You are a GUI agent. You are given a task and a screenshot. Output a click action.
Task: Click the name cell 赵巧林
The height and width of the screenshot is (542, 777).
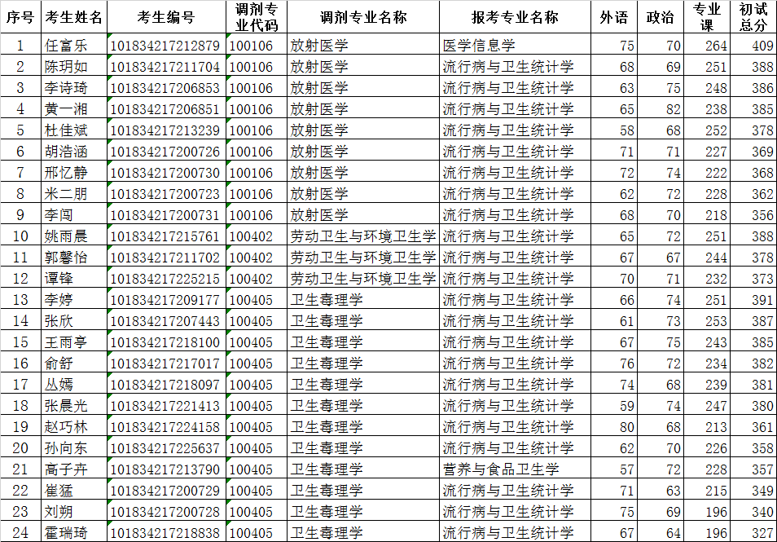click(x=66, y=427)
